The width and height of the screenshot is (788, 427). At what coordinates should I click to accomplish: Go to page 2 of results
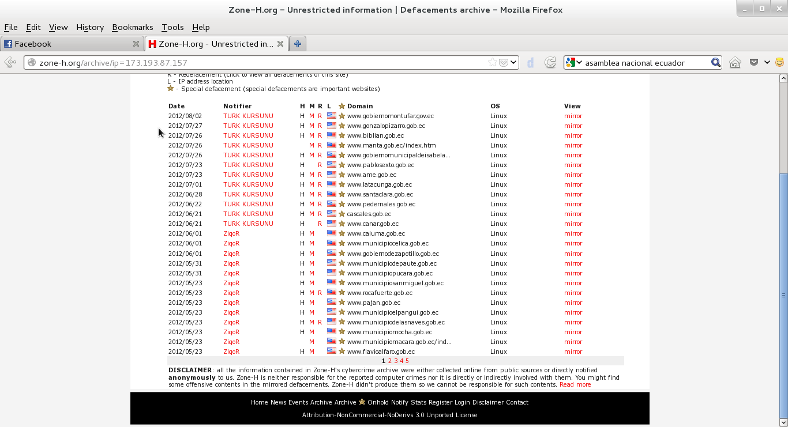coord(390,361)
